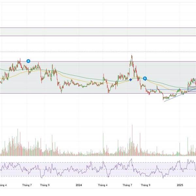Click the tallest volume bar in July 2024
The image size is (196, 196).
pyautogui.click(x=132, y=140)
